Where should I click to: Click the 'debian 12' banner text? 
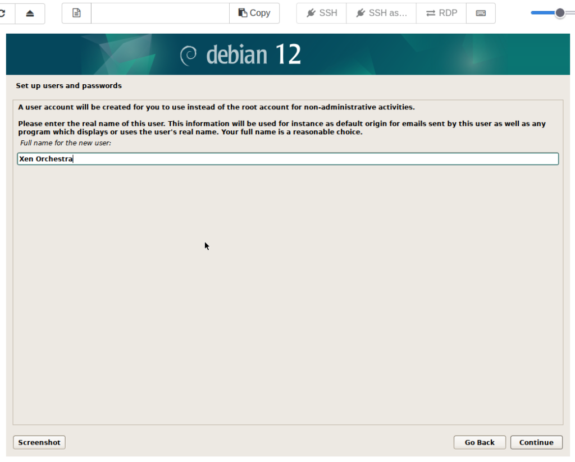point(253,55)
